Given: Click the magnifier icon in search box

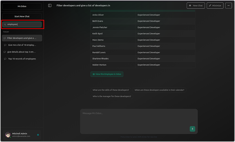Looking at the screenshot, I should click(x=5, y=24).
